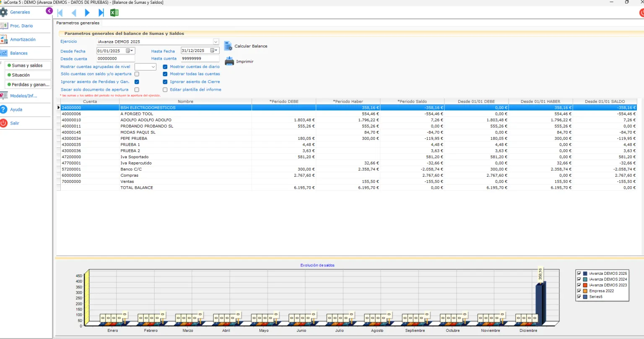Image resolution: width=644 pixels, height=339 pixels.
Task: Uncheck iAvanza DEMOS 2024 chart series
Action: click(579, 279)
